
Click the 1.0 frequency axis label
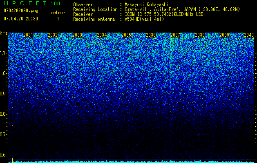click(x=3, y=73)
